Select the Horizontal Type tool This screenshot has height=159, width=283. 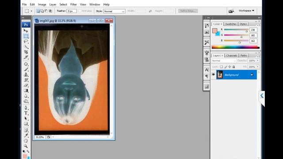tap(26, 113)
